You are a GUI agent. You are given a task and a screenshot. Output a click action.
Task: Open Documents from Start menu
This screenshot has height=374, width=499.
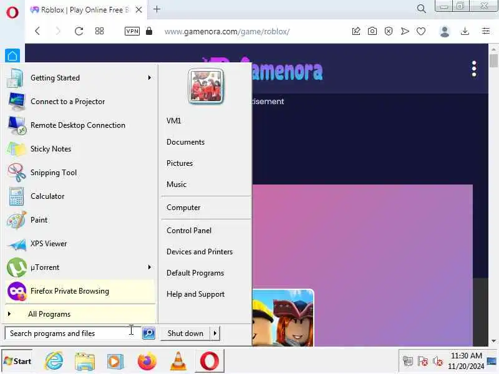pos(185,142)
